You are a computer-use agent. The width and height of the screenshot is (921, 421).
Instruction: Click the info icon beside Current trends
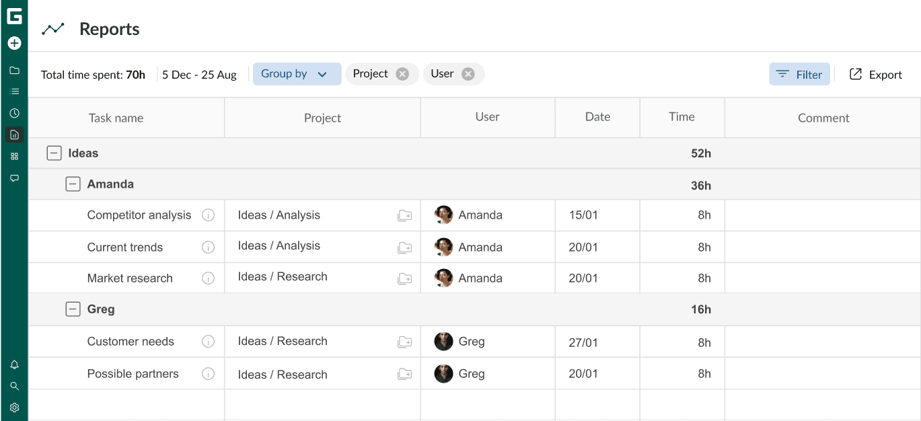209,247
